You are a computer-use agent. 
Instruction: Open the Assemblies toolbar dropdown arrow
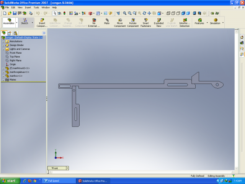click(x=17, y=23)
